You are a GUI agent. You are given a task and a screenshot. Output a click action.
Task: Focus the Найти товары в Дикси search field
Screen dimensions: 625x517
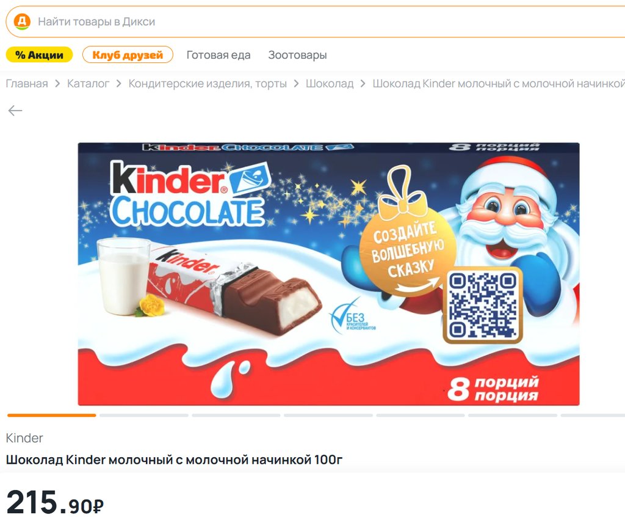tap(316, 21)
